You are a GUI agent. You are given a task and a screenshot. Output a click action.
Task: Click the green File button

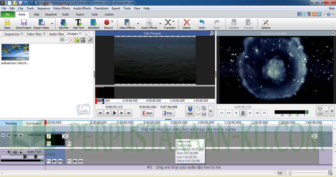(x=7, y=15)
